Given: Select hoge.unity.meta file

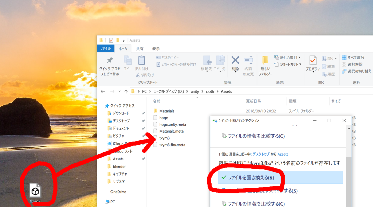Looking at the screenshot, I should (170, 124).
